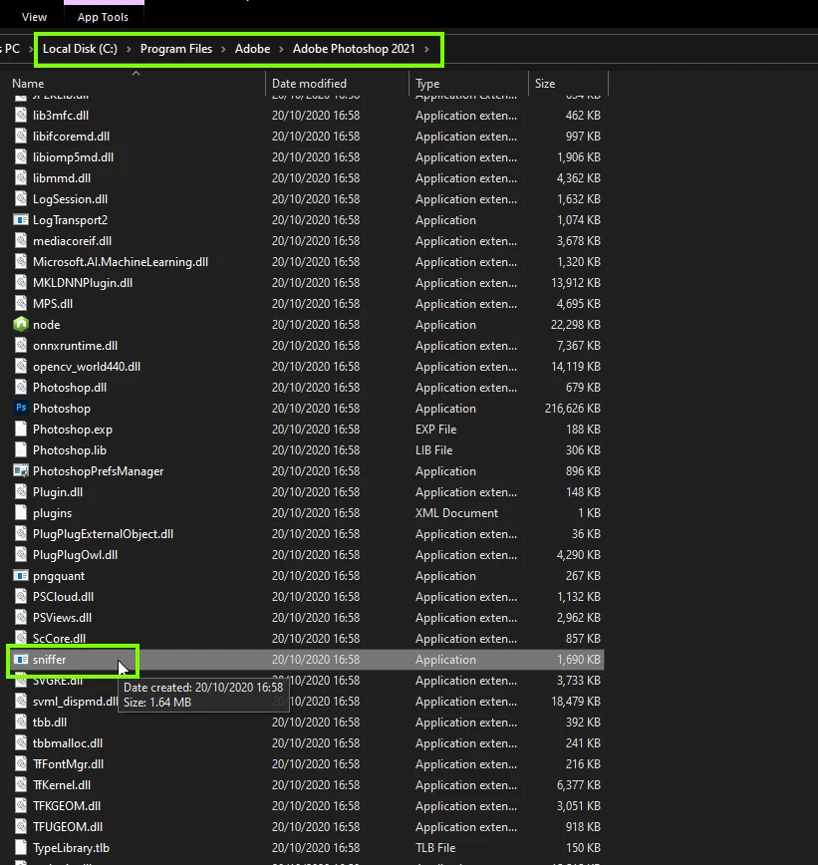The image size is (818, 865).
Task: Click the 18,479 KB size value
Action: click(575, 702)
